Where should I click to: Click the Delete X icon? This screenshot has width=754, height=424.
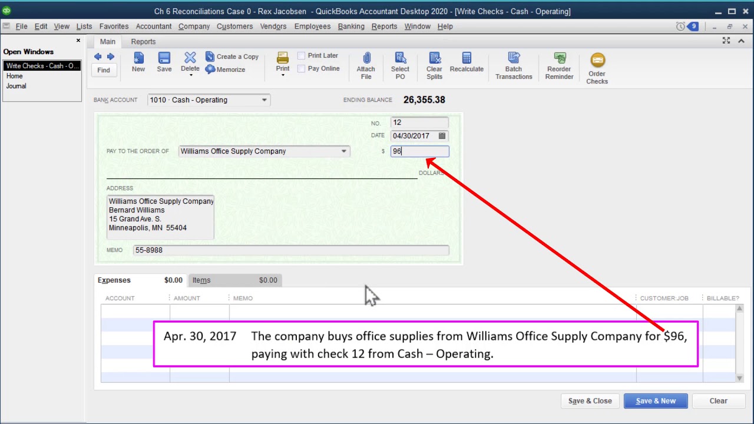point(190,57)
